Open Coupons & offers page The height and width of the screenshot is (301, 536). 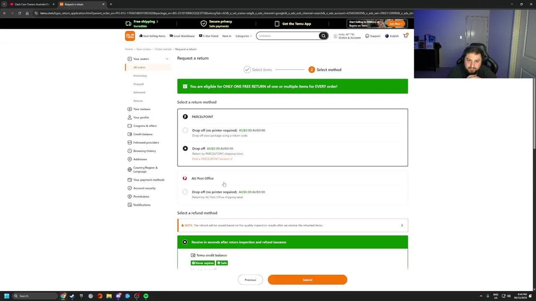145,126
